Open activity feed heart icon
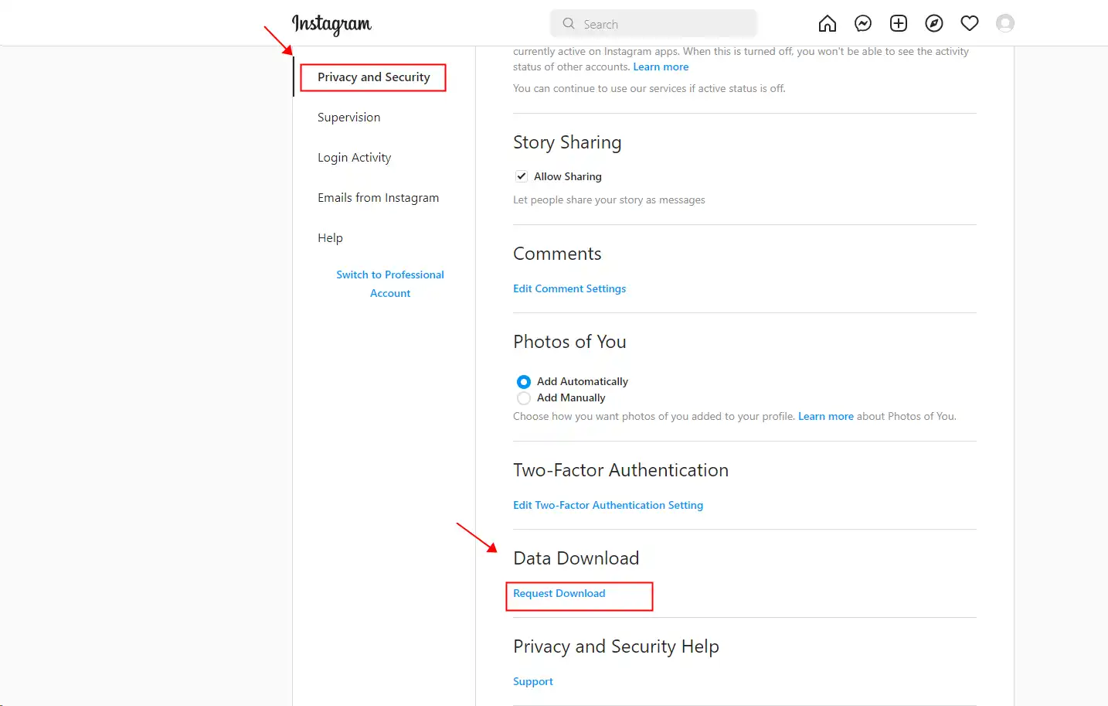The image size is (1108, 706). (x=969, y=24)
